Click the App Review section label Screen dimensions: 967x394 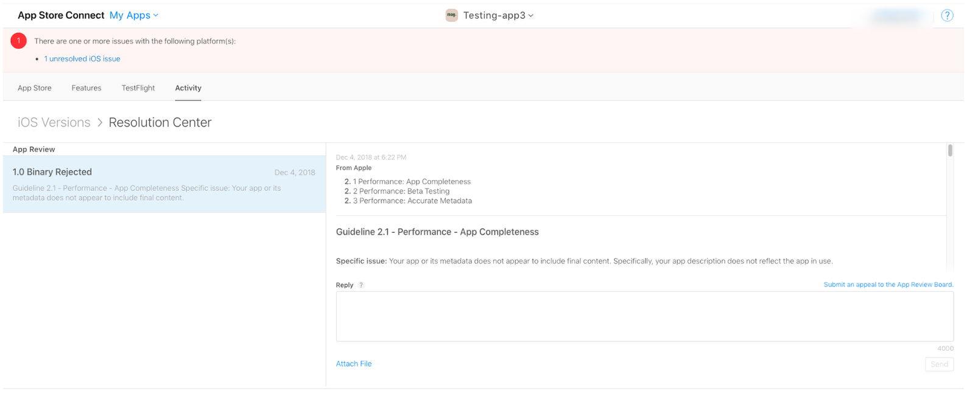34,150
